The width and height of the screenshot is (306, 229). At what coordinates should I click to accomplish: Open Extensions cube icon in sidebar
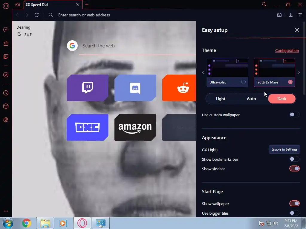click(6, 106)
